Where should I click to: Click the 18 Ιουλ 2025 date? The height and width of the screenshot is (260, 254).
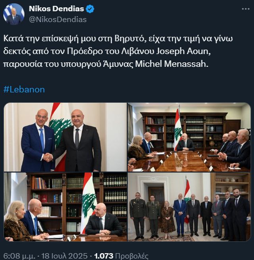64,256
